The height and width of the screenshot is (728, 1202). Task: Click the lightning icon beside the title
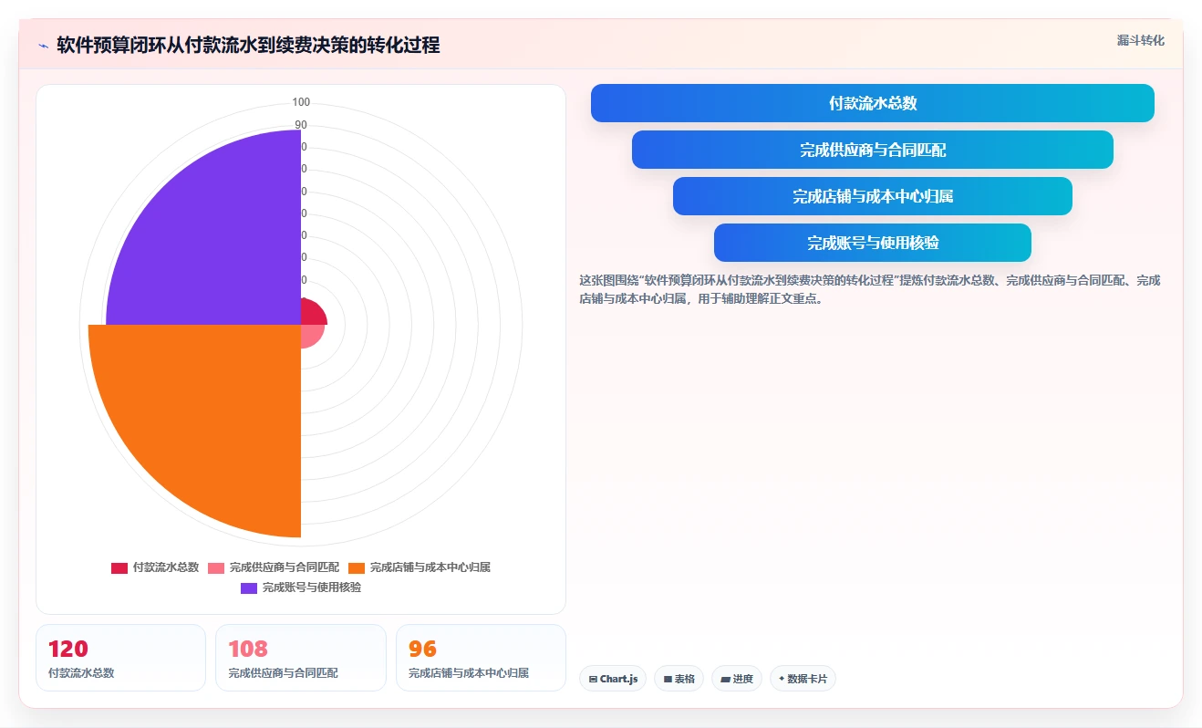pos(43,46)
